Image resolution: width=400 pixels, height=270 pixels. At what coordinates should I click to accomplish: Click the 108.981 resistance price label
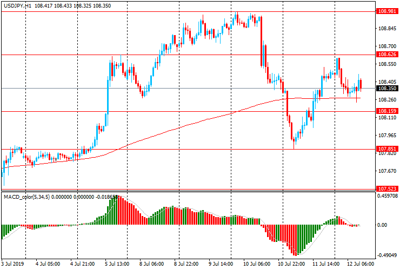(x=387, y=11)
